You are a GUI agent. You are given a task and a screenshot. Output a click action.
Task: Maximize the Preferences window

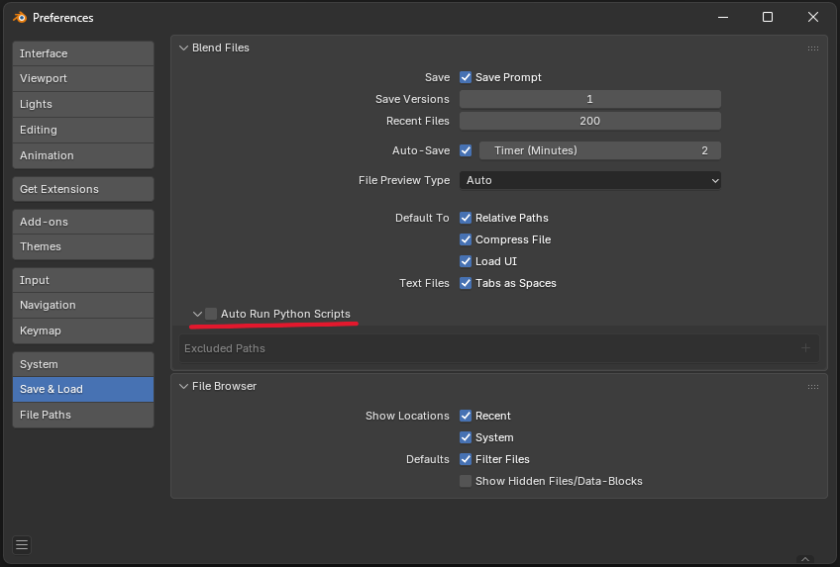pyautogui.click(x=768, y=17)
